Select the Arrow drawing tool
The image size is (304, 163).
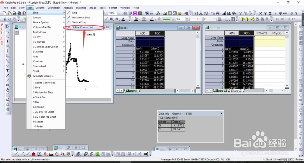pyautogui.click(x=7, y=75)
